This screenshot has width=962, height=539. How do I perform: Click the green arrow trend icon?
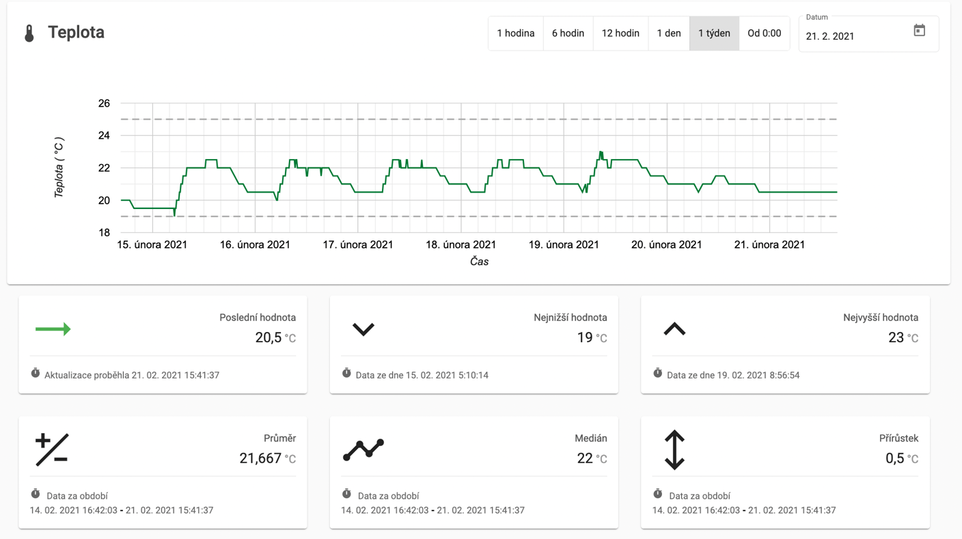pyautogui.click(x=53, y=329)
